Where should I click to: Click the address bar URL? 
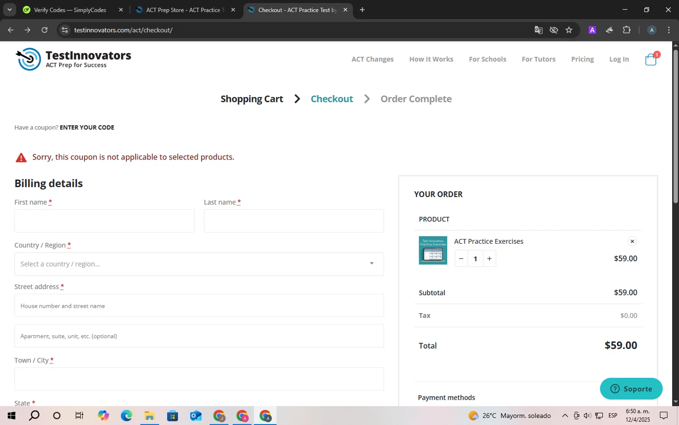pos(123,30)
